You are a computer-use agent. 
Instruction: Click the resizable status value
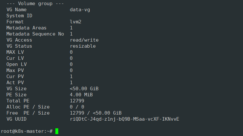tap(83, 46)
